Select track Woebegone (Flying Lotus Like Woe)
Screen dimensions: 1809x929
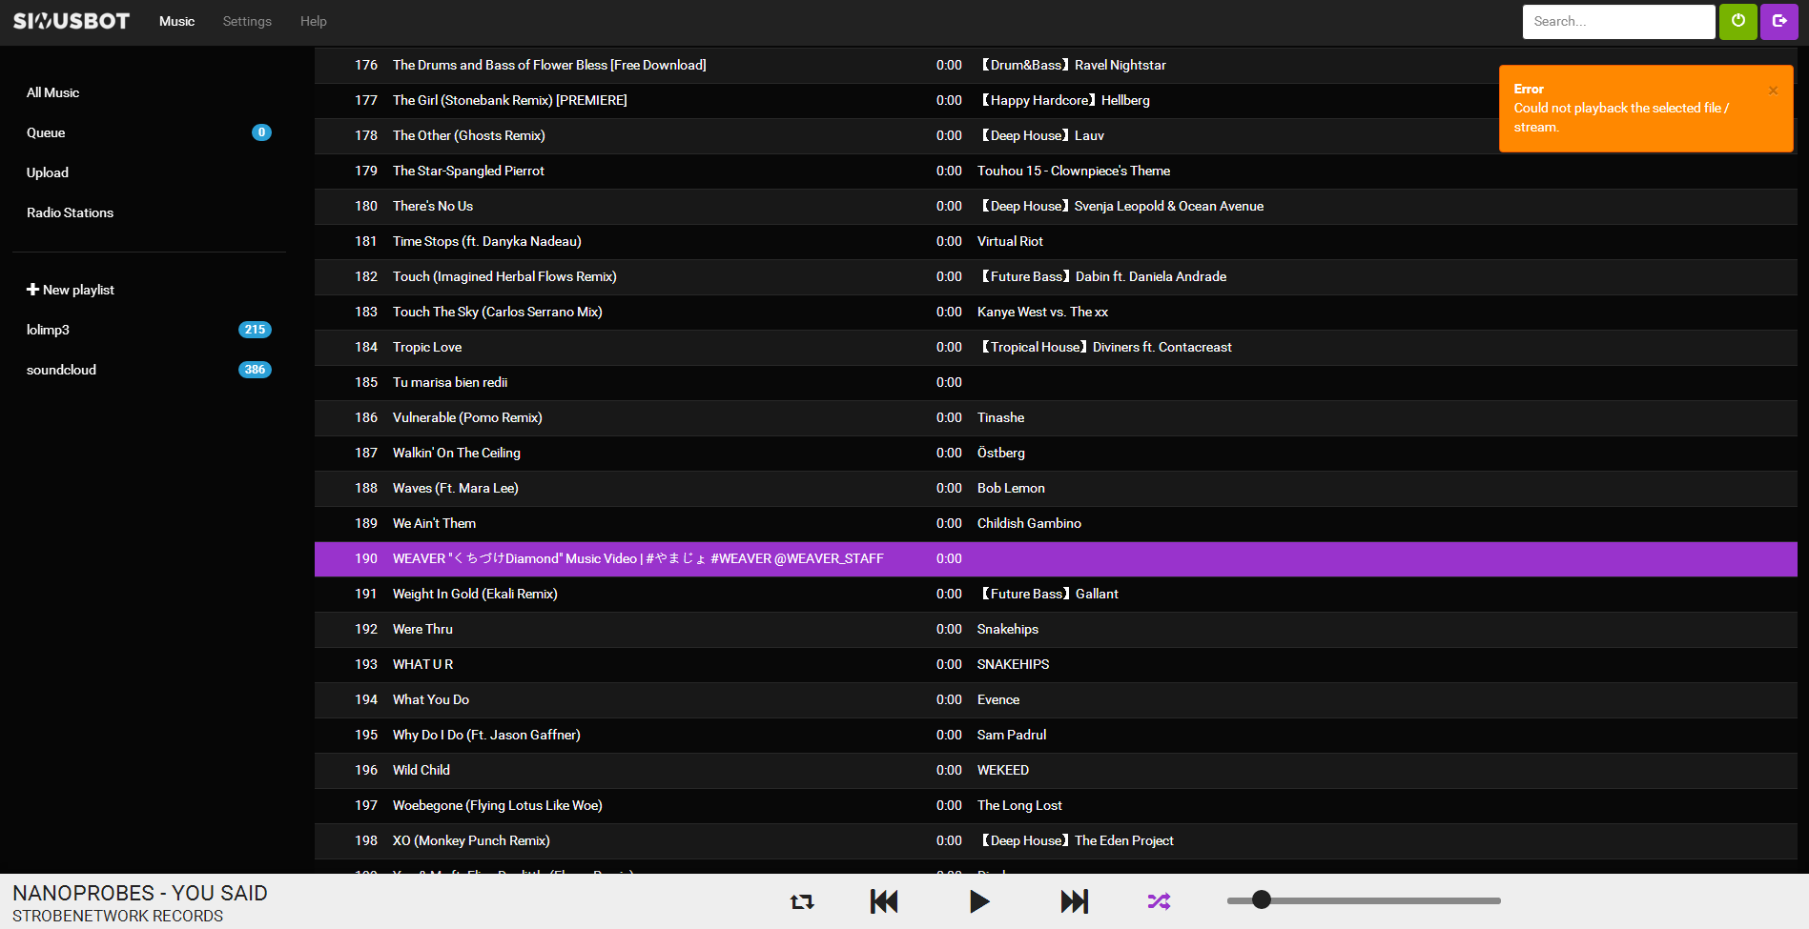tap(1056, 805)
